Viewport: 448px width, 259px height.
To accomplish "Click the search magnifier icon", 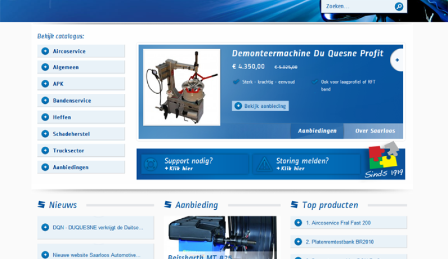I will tap(399, 7).
